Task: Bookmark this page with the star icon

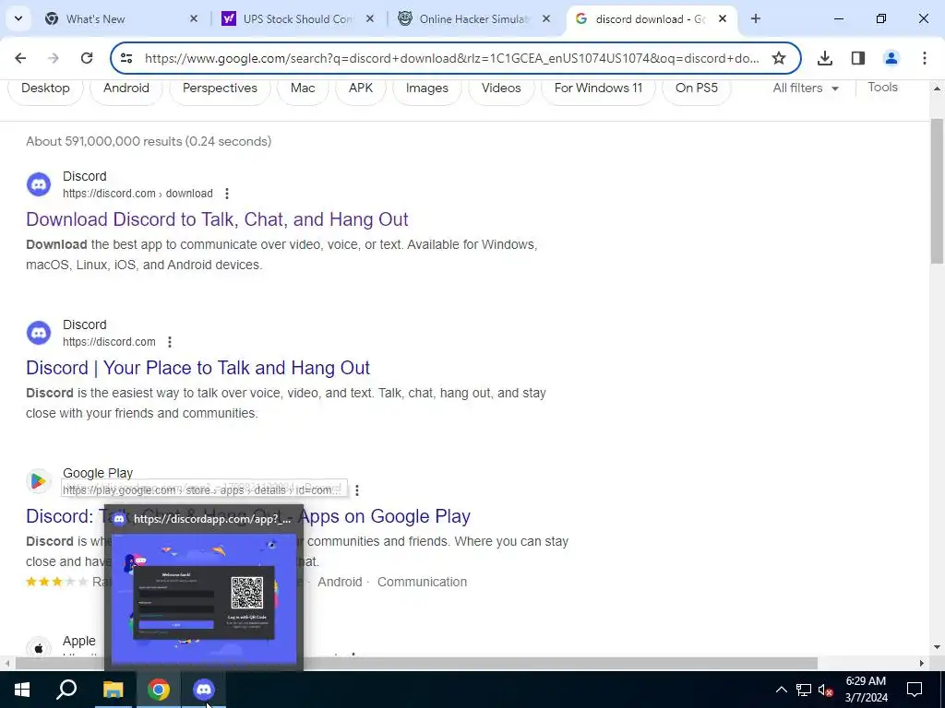Action: click(x=779, y=58)
